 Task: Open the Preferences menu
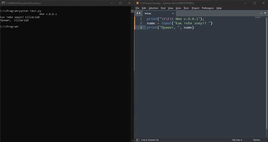208,8
